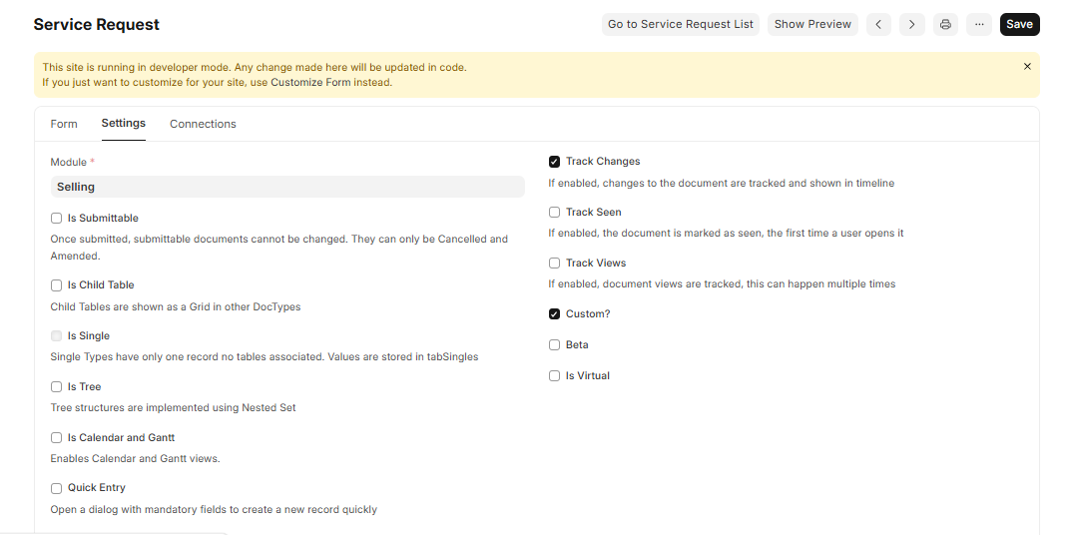Open the three-dots more options menu
The width and height of the screenshot is (1068, 535).
pyautogui.click(x=979, y=24)
